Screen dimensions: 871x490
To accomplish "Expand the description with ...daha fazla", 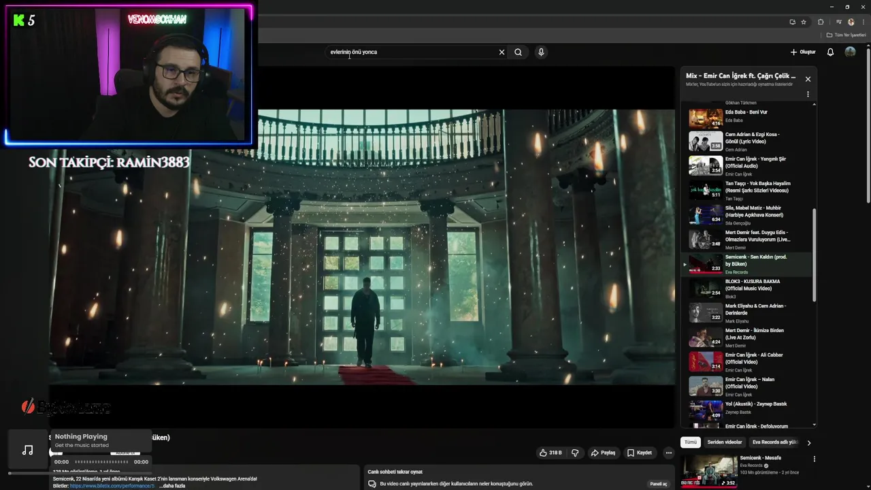I will [172, 486].
